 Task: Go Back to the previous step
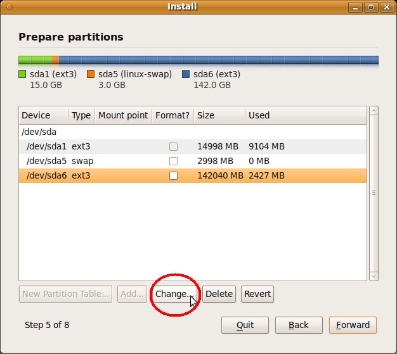point(299,325)
